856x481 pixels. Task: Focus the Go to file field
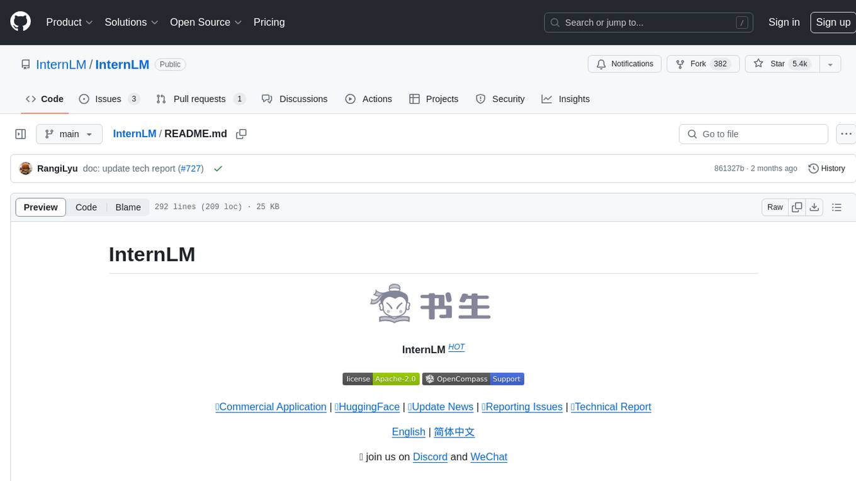coord(753,134)
